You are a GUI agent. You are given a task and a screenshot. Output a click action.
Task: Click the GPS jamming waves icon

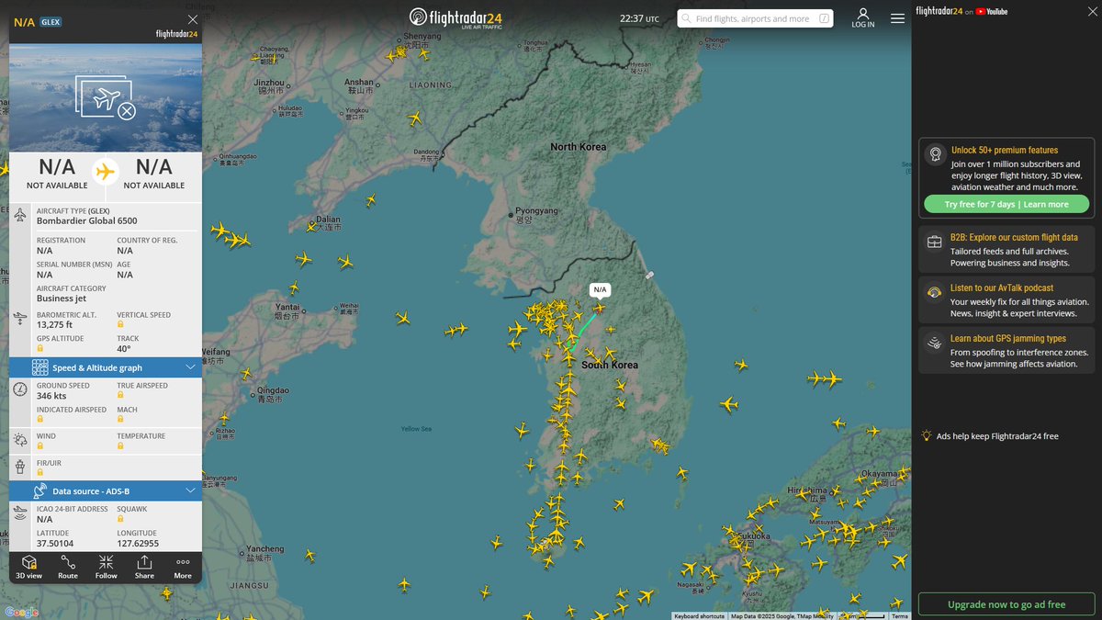935,344
